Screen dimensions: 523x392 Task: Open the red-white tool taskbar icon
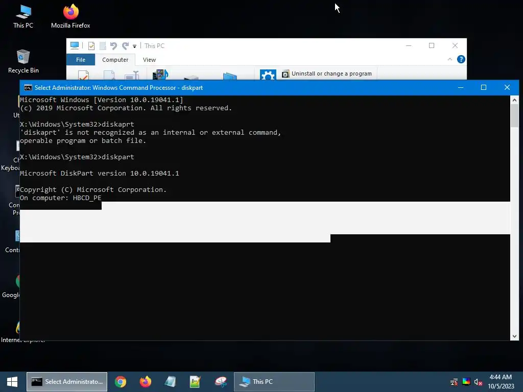point(221,382)
